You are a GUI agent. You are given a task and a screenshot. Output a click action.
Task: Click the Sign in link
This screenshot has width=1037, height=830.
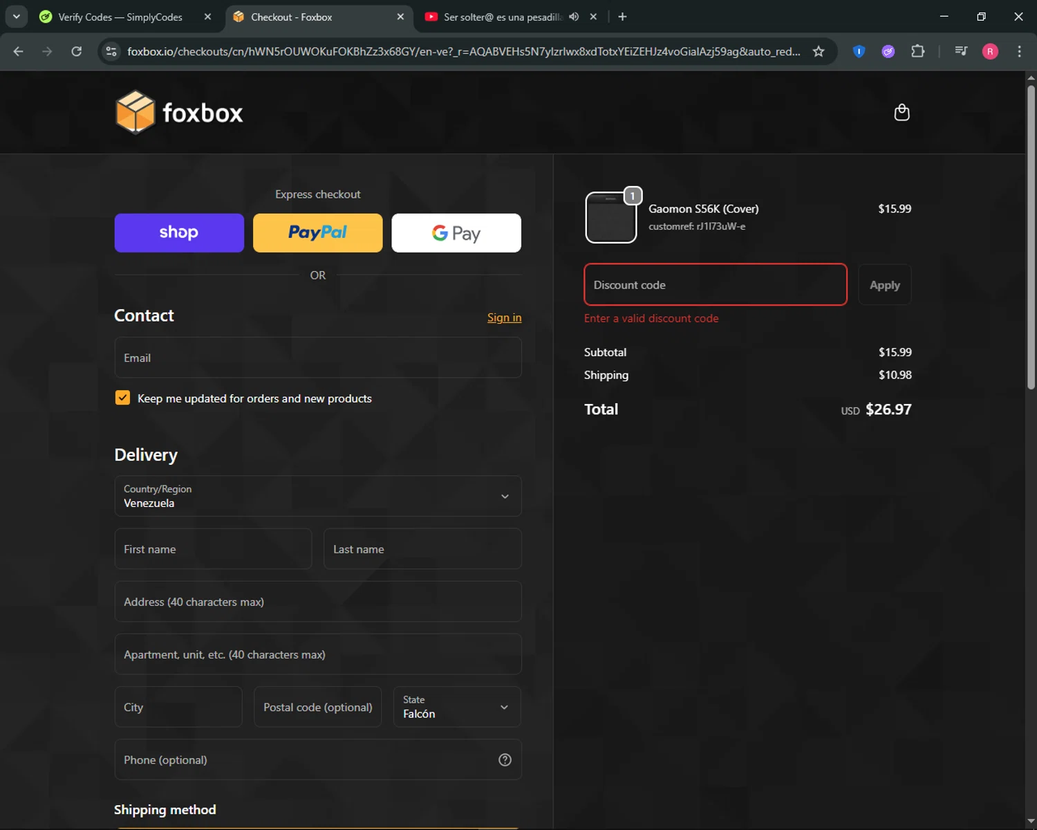coord(504,317)
